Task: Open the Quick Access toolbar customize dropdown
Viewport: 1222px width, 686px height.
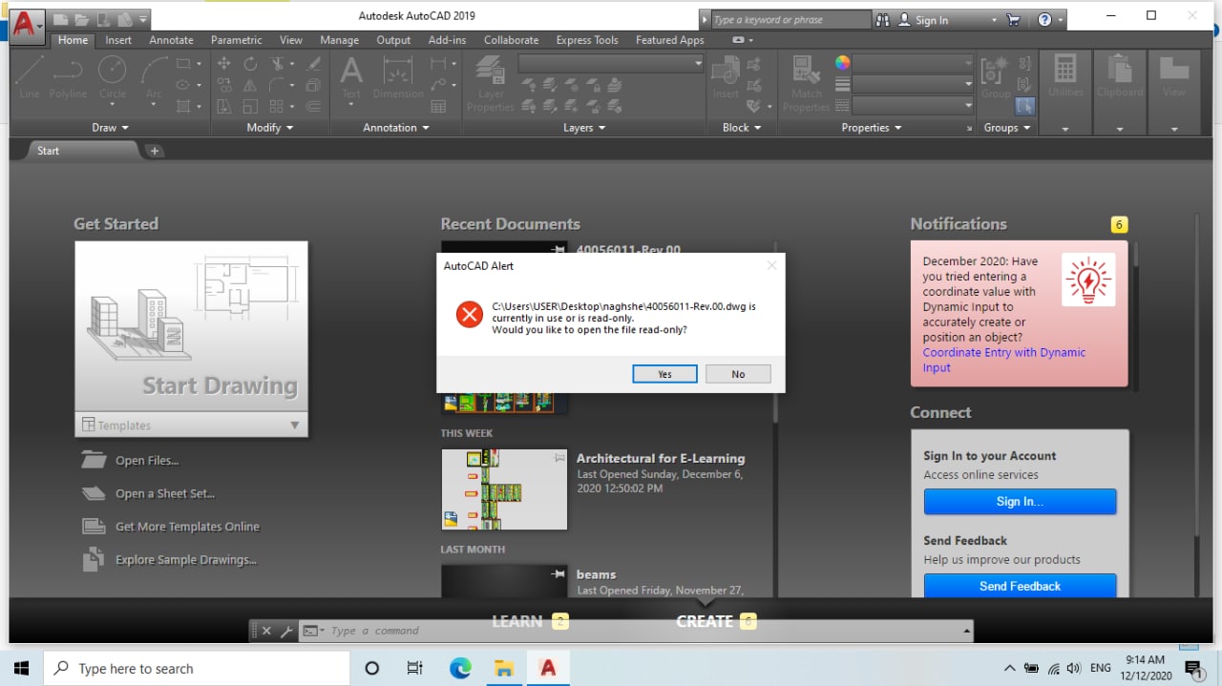Action: tap(143, 19)
